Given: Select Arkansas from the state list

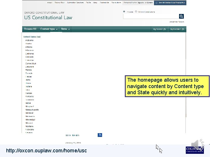Looking at the screenshot, I should point(29,50).
